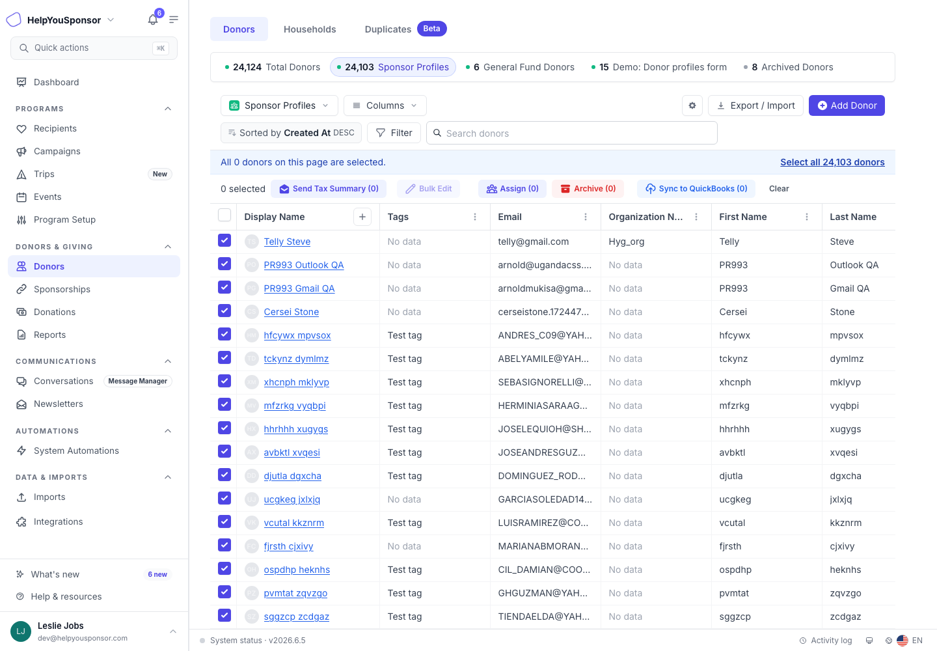937x651 pixels.
Task: Click Leslie Jobs' LJ avatar
Action: pyautogui.click(x=21, y=631)
